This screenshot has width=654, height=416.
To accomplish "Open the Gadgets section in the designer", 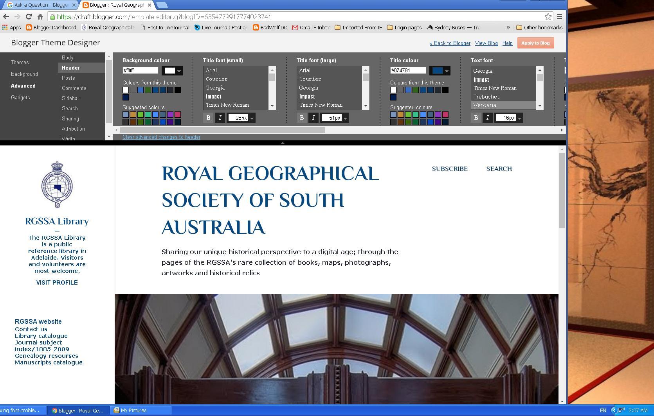I will (x=20, y=98).
